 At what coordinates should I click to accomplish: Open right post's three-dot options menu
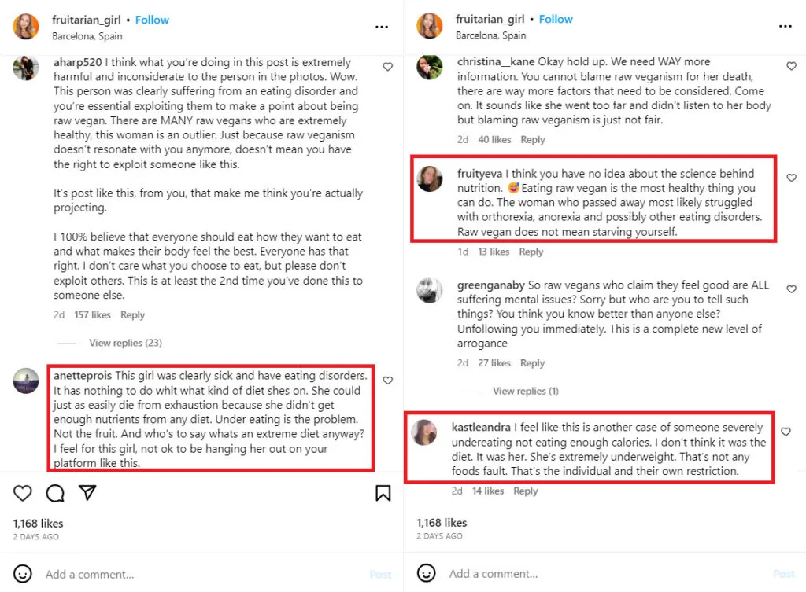(785, 27)
